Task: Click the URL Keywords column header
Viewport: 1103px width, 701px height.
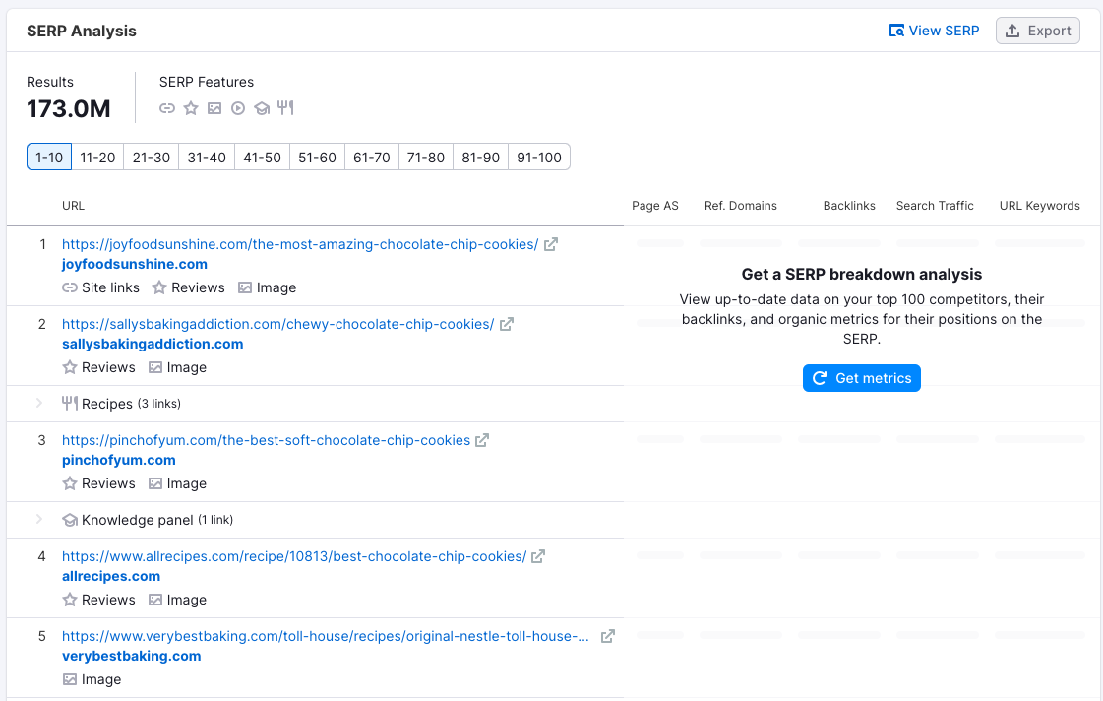Action: pos(1040,206)
